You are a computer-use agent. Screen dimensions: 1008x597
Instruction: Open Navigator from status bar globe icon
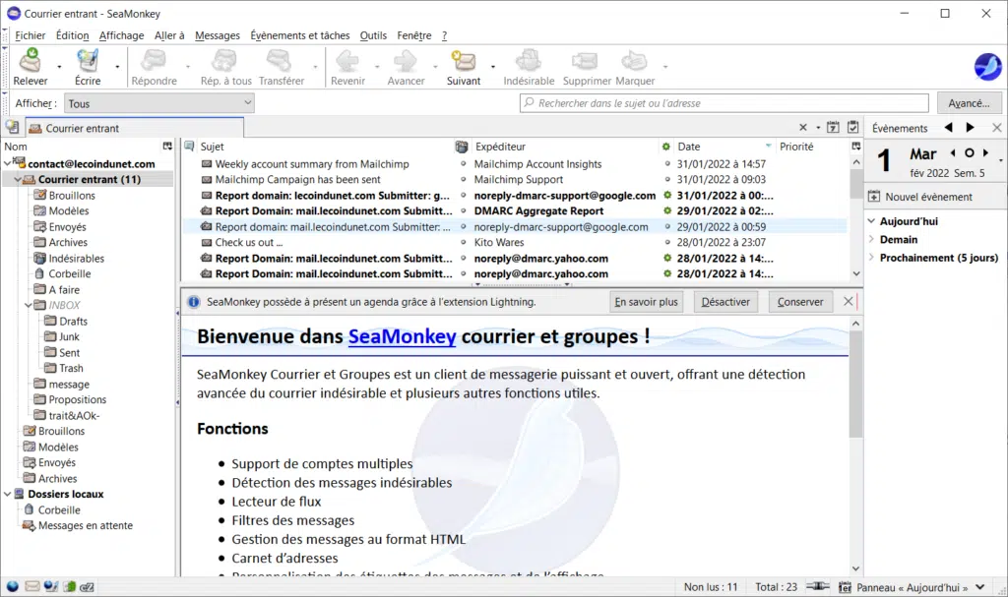pyautogui.click(x=12, y=586)
